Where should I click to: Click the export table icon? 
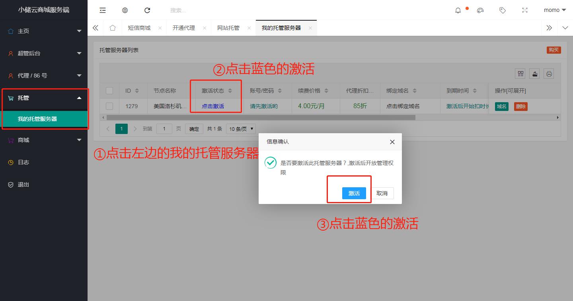[535, 74]
